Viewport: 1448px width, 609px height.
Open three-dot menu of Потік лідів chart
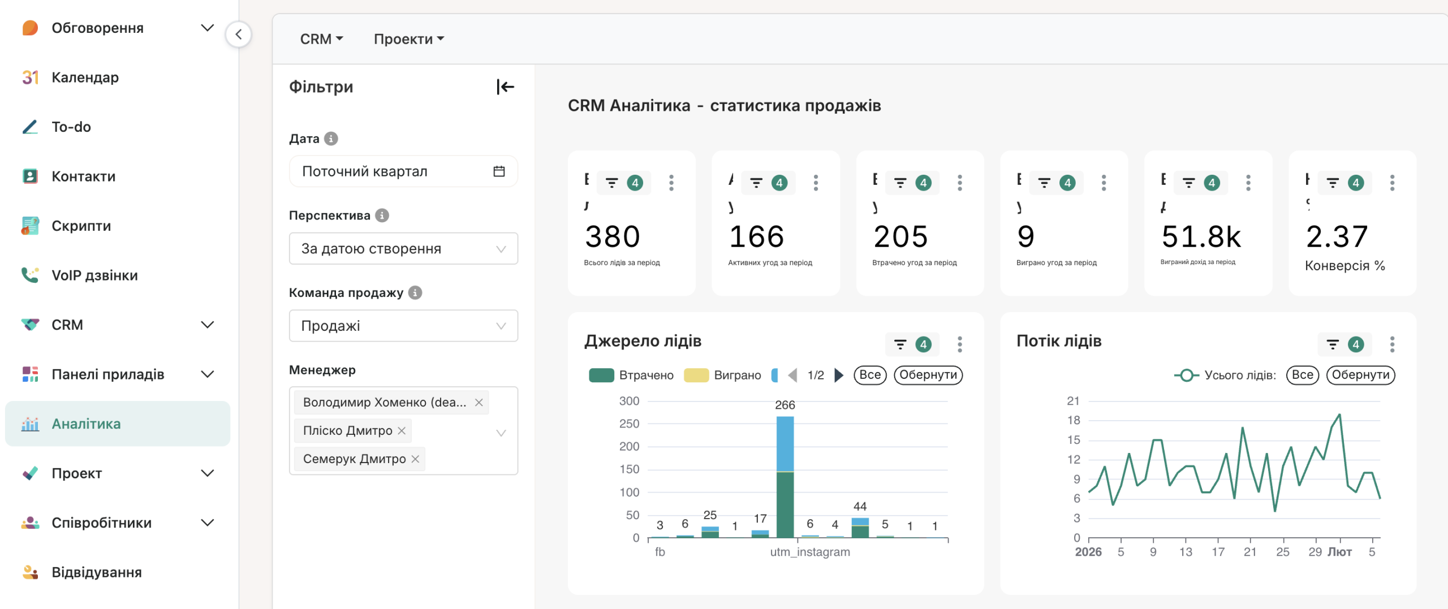pyautogui.click(x=1393, y=344)
